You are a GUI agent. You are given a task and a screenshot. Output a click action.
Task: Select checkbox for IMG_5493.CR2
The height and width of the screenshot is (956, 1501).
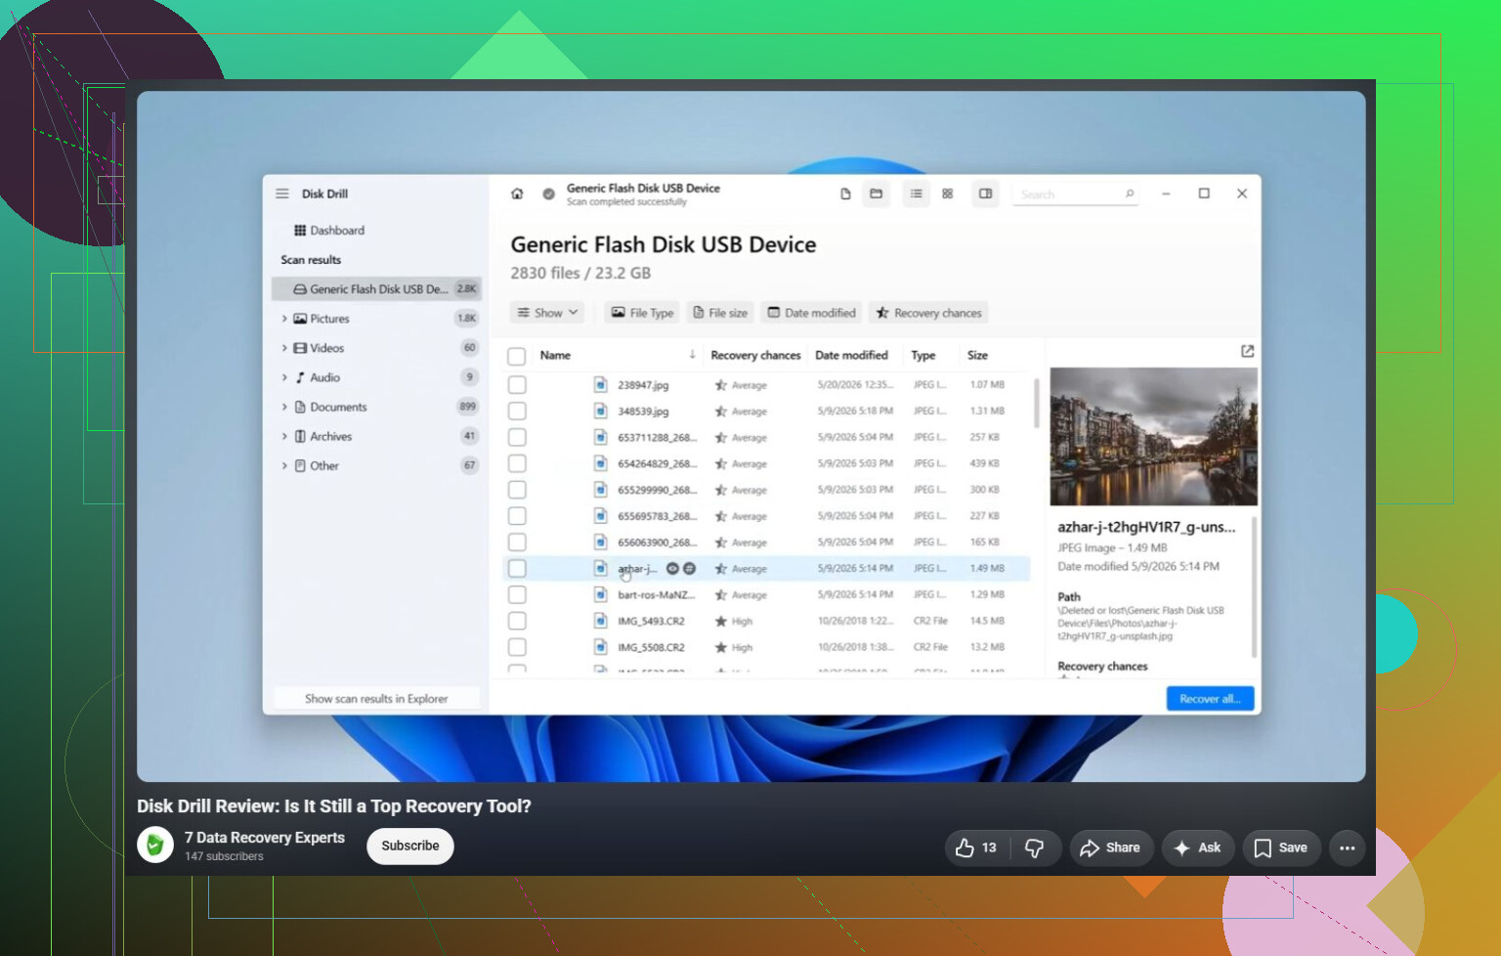517,621
